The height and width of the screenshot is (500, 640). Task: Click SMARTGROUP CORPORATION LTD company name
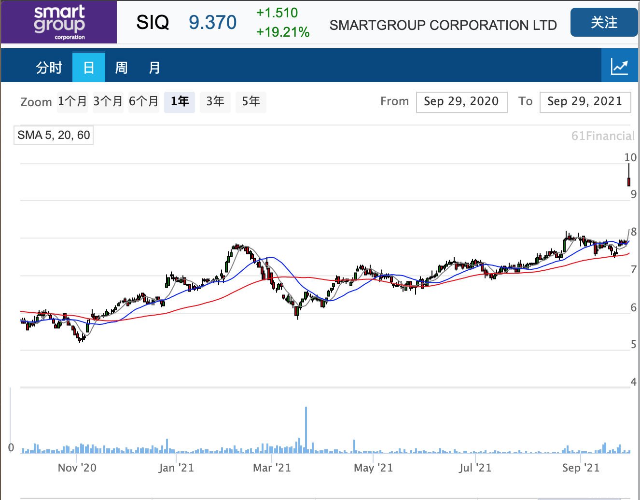[x=443, y=25]
